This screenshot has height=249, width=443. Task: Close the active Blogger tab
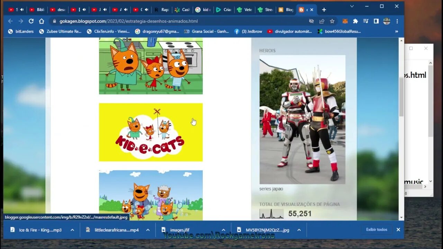[311, 10]
